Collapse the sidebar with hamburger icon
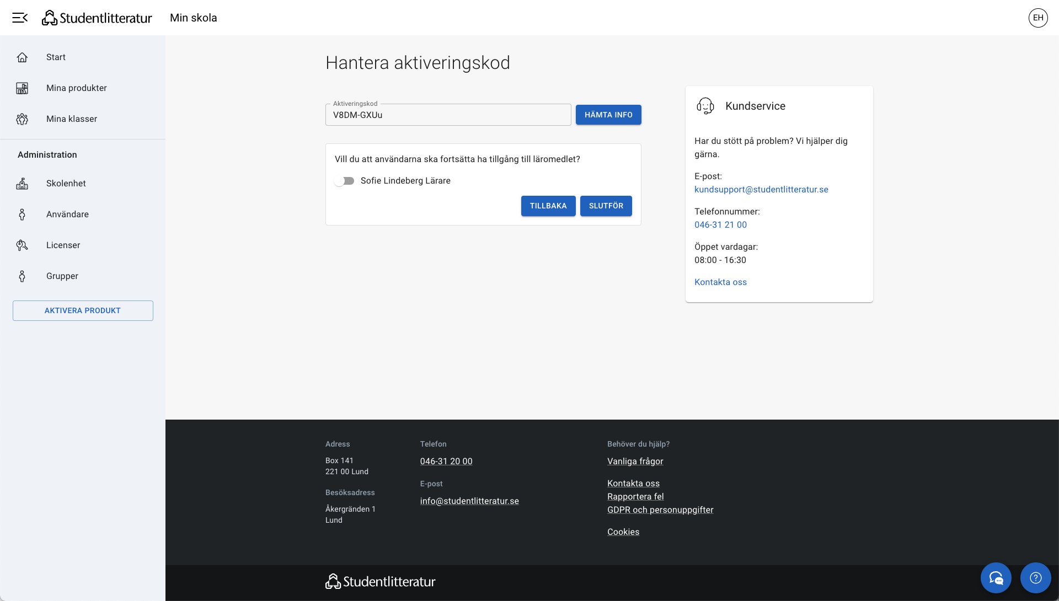Screen dimensions: 1059x601 click(20, 18)
